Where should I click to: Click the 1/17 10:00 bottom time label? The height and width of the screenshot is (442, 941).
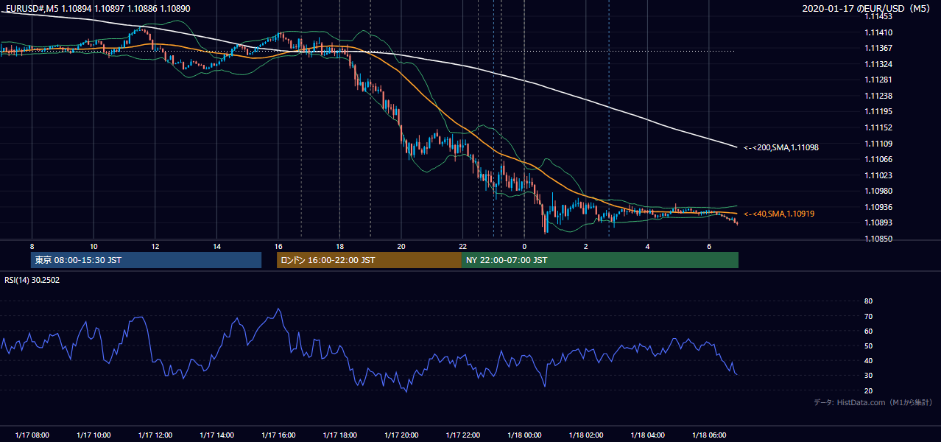94,435
